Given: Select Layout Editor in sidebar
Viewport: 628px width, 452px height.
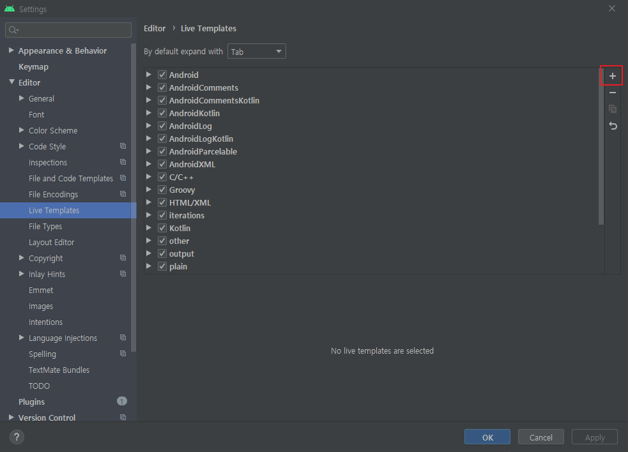Looking at the screenshot, I should click(51, 242).
